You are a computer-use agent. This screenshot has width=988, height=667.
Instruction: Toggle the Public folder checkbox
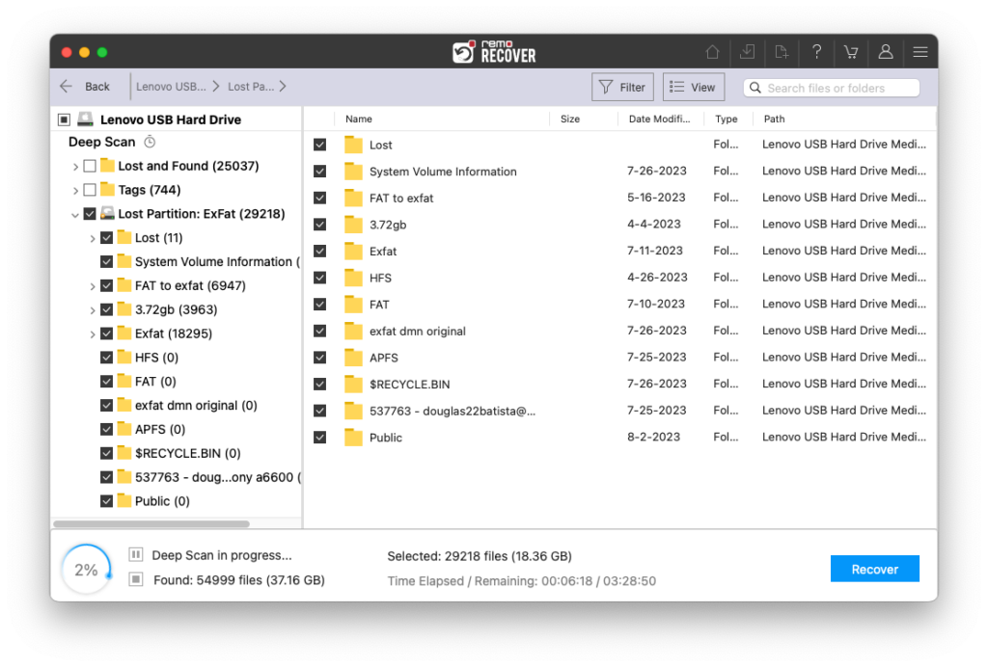[107, 500]
